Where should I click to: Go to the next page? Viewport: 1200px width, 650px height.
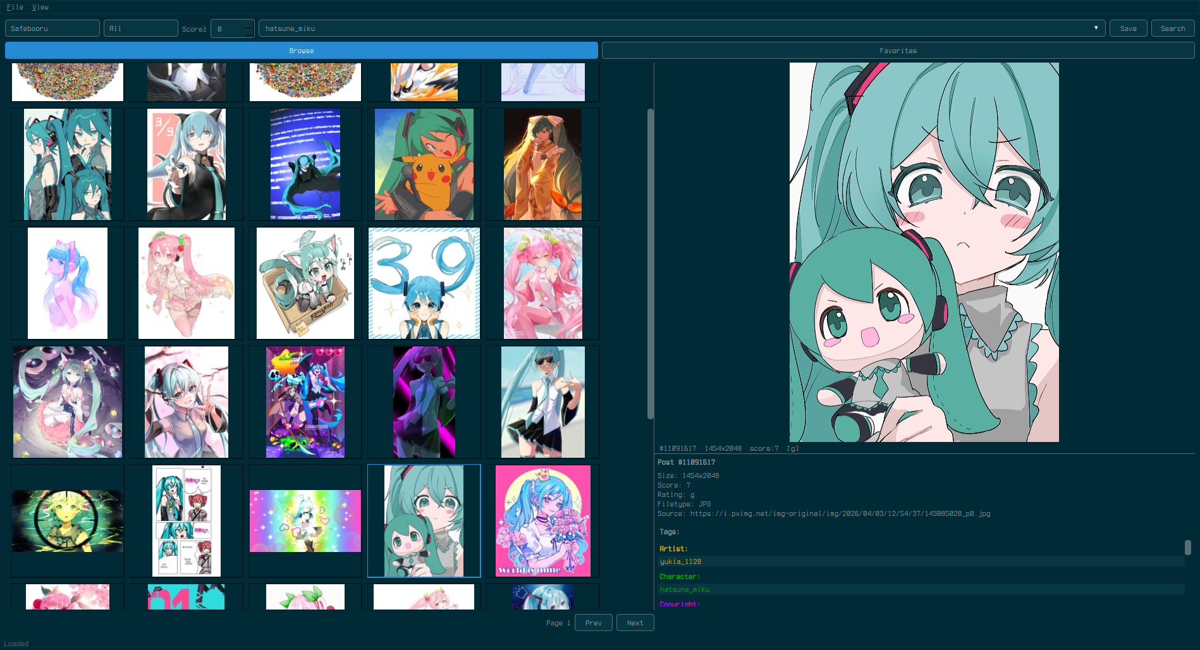635,623
